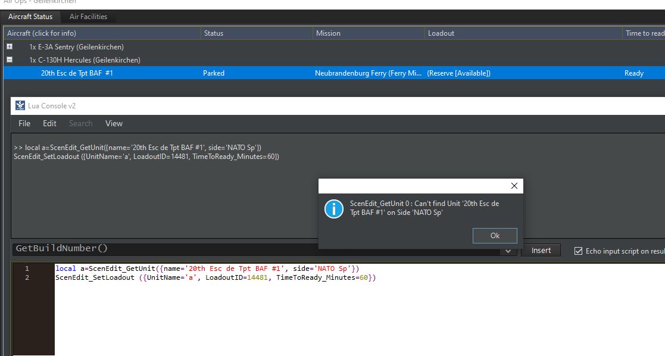Sort by Mission column header

(369, 33)
